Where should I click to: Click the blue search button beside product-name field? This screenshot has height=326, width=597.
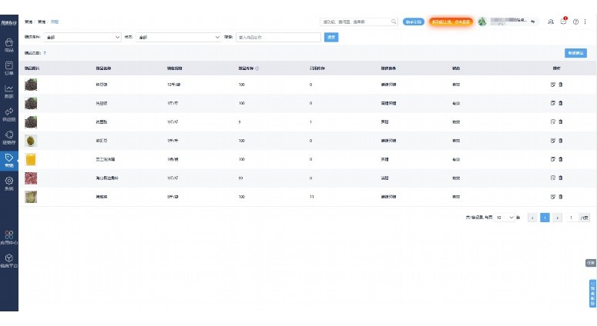(331, 37)
